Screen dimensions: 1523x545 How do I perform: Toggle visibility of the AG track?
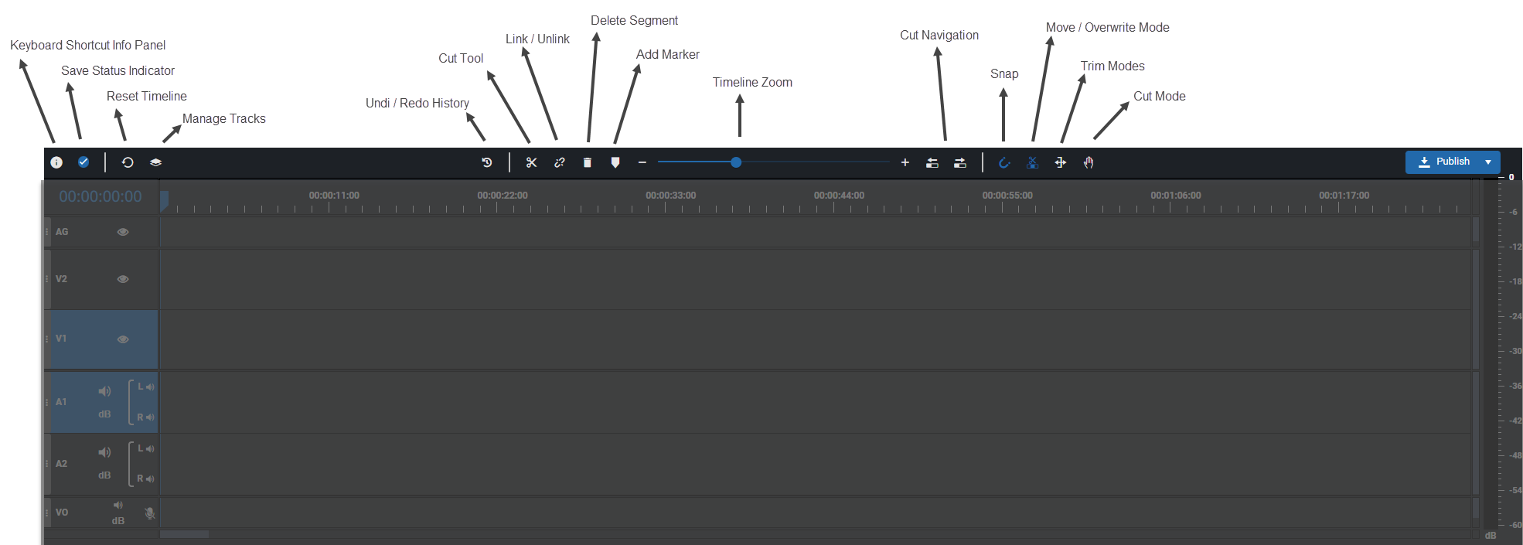123,232
